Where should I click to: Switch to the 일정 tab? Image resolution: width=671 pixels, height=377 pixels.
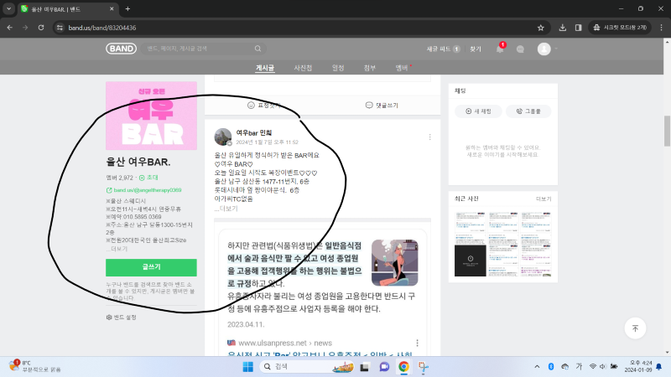338,68
